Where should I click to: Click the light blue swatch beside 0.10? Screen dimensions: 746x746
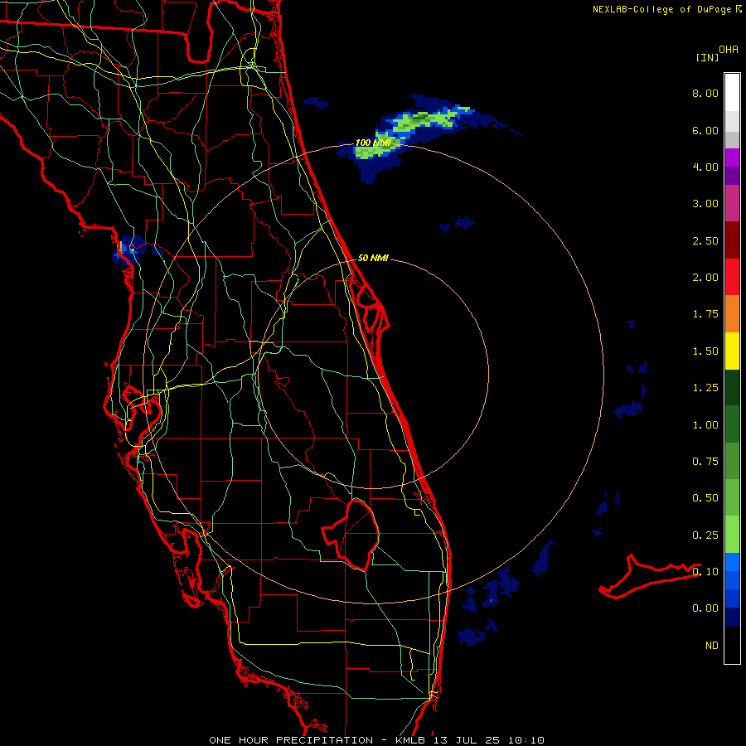pos(732,562)
